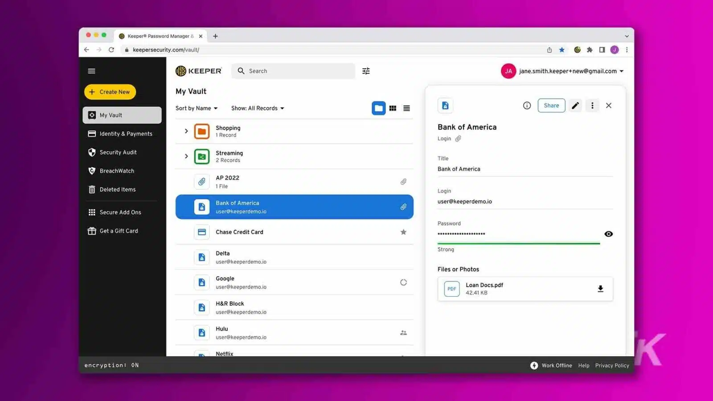Click attachment paperclip on AP 2022 row
The image size is (713, 401).
click(x=403, y=181)
